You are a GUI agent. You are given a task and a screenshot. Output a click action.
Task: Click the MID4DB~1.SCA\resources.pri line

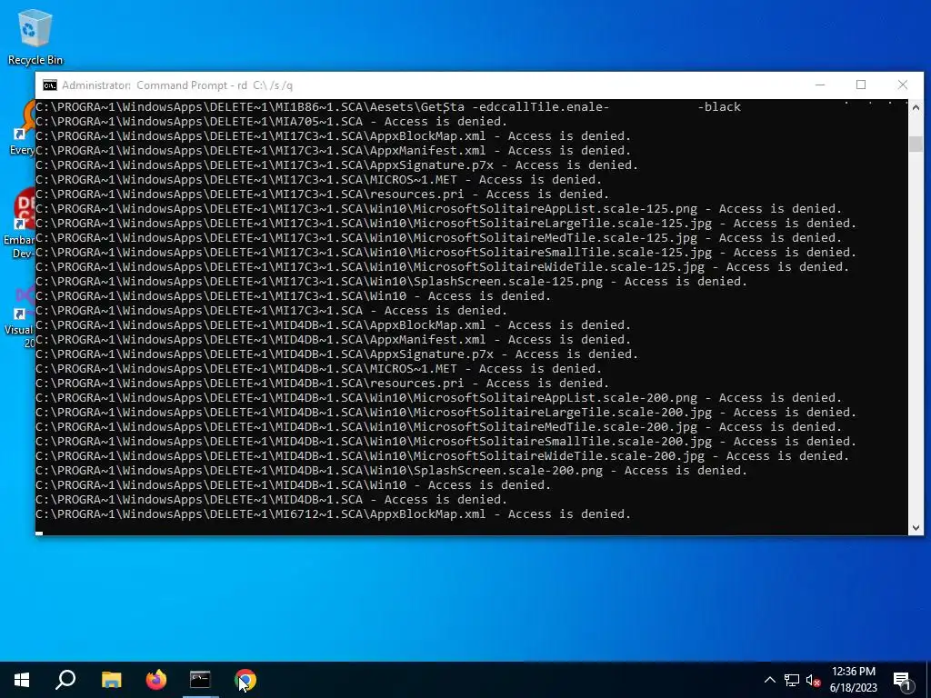coord(323,384)
